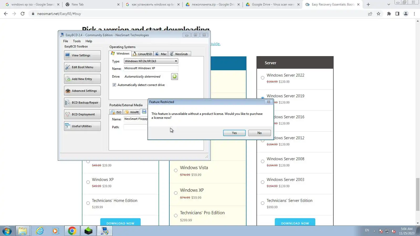Open BCD Deployment in the toolbox
This screenshot has height=236, width=420.
pyautogui.click(x=82, y=114)
